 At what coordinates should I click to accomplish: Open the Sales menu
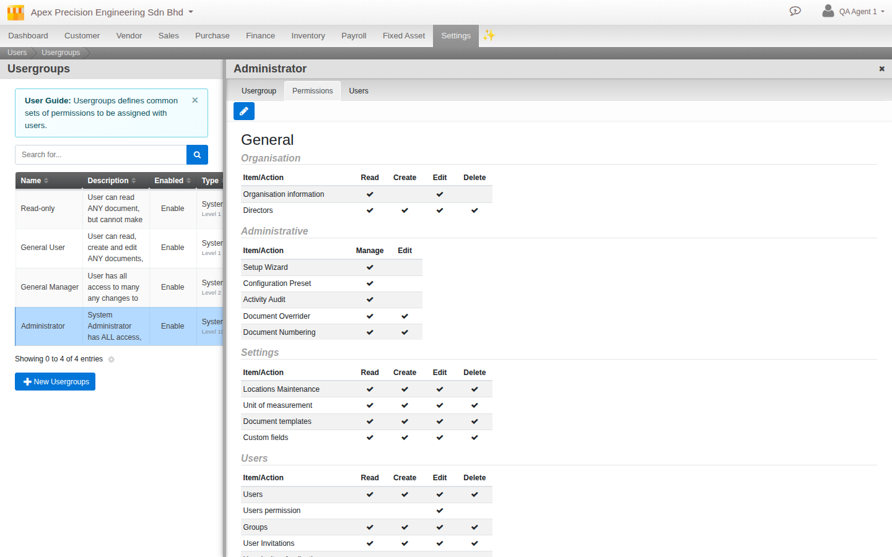coord(168,36)
